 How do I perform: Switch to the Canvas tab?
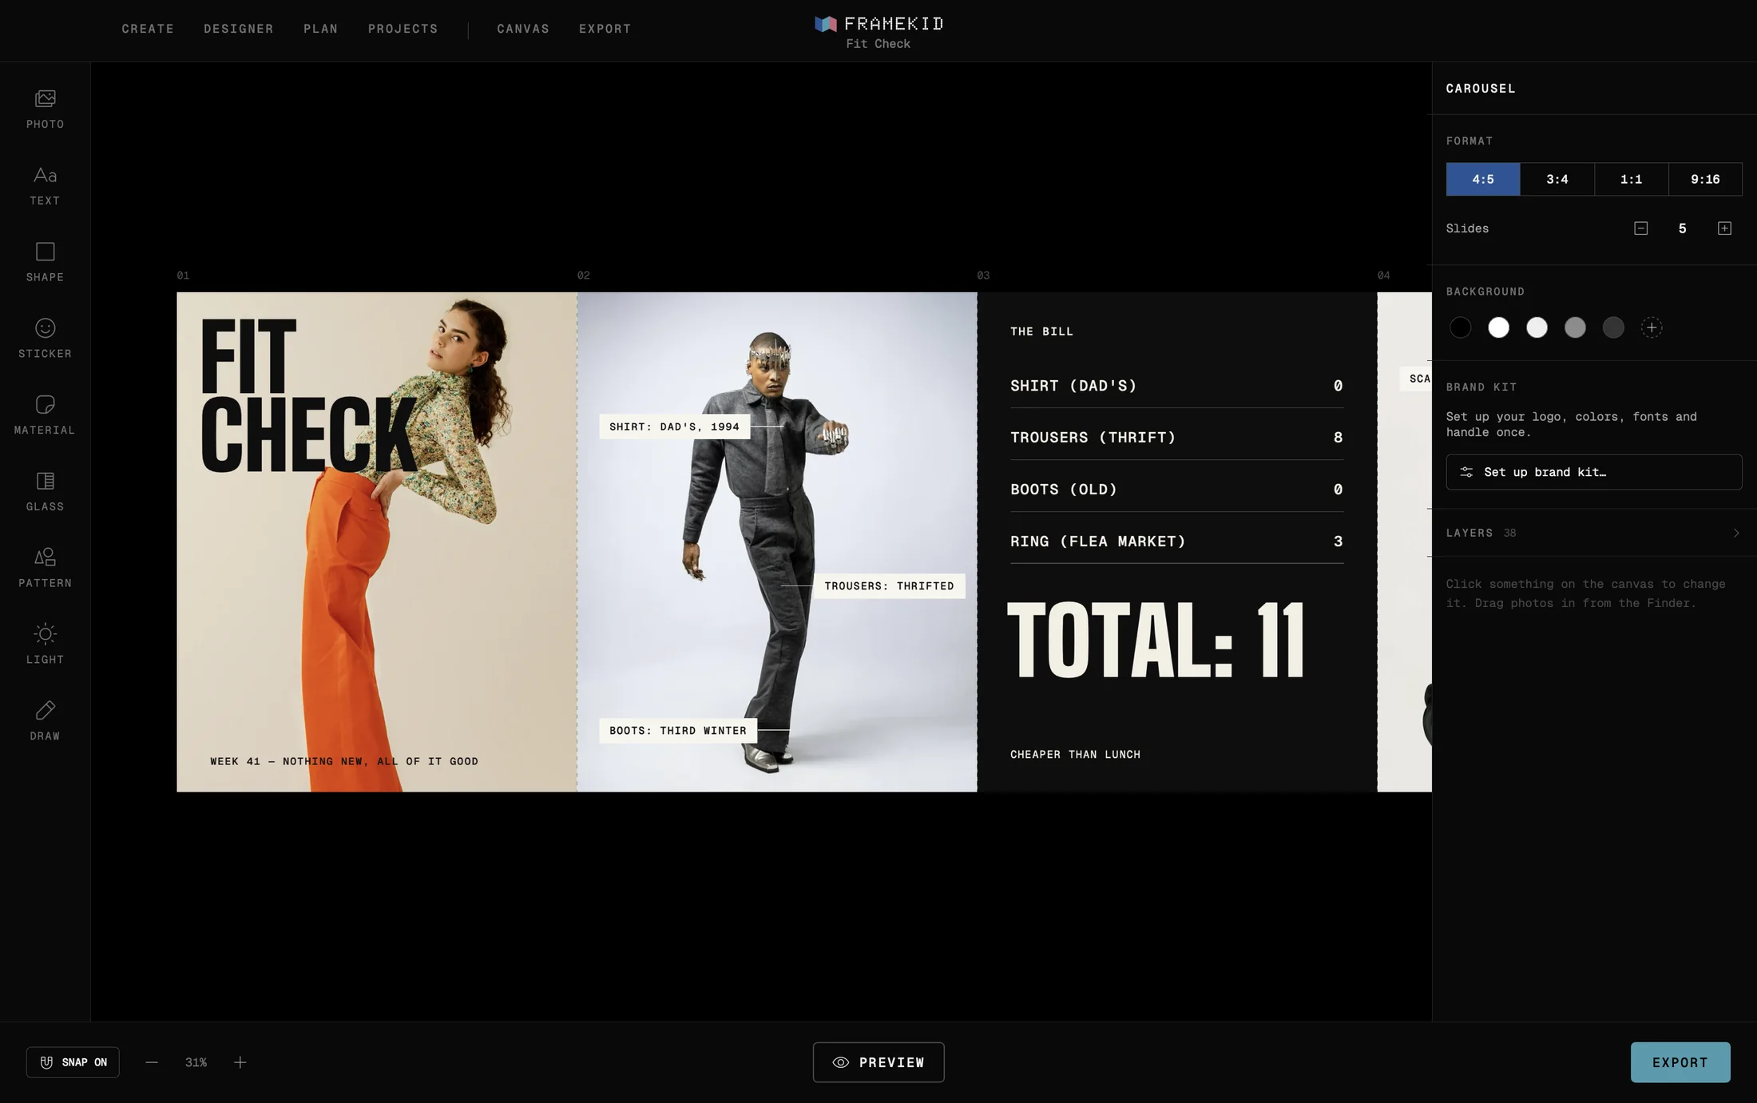point(523,29)
